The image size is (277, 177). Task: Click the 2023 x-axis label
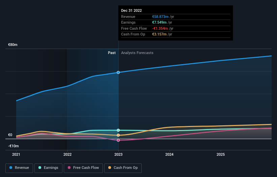[x=118, y=155]
